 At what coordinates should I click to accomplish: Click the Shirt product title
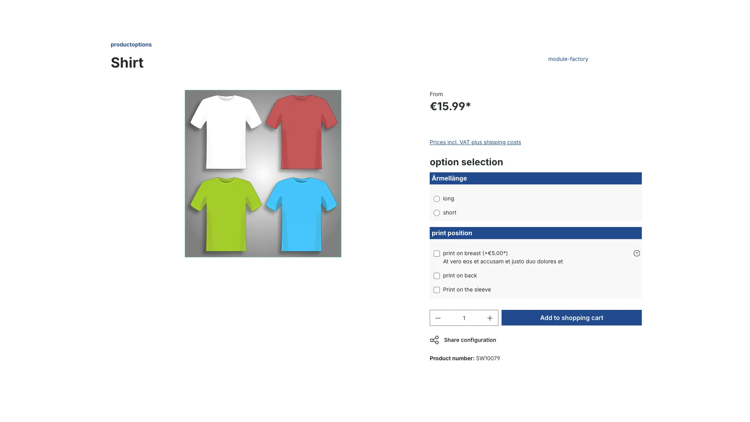tap(127, 63)
